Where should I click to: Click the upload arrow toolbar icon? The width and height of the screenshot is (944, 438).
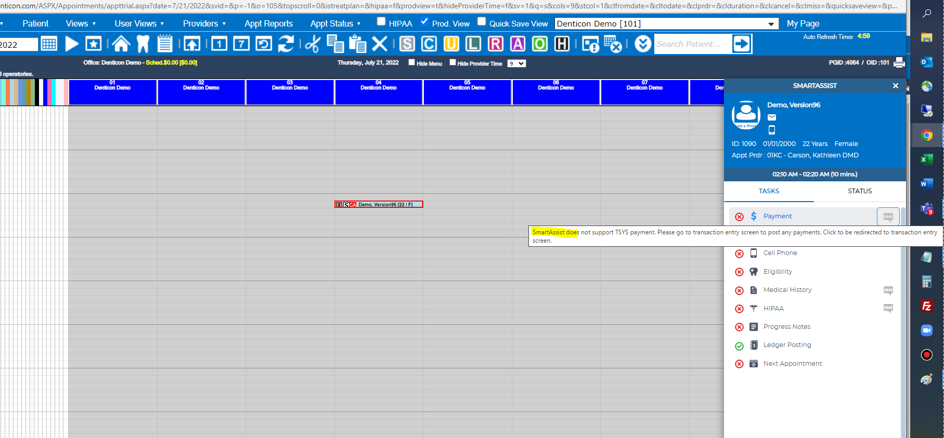[192, 44]
